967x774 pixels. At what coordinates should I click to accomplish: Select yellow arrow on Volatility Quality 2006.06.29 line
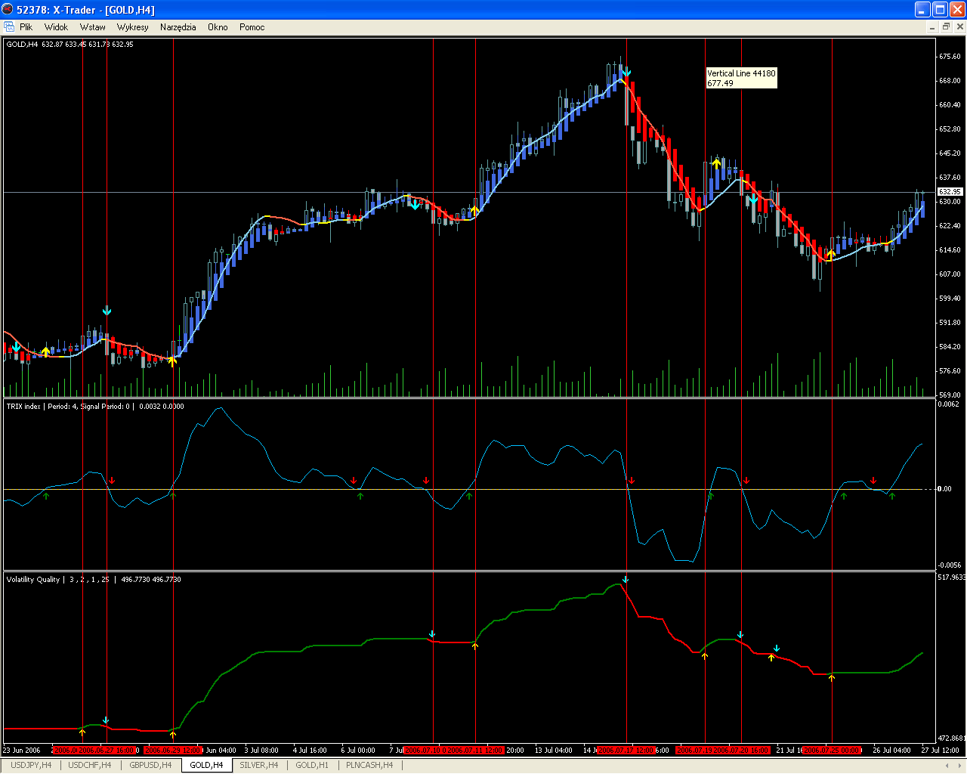pyautogui.click(x=173, y=735)
